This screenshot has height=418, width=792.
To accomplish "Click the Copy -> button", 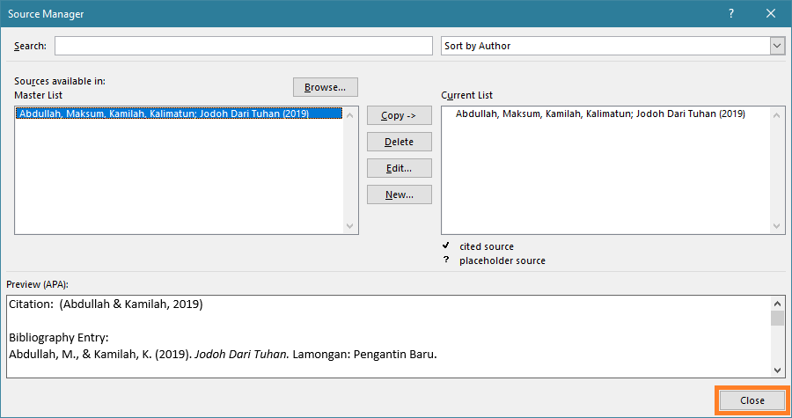I will 399,115.
